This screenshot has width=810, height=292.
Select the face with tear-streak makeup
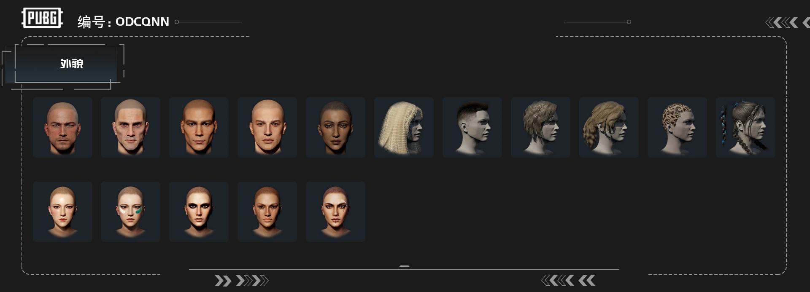click(x=336, y=212)
